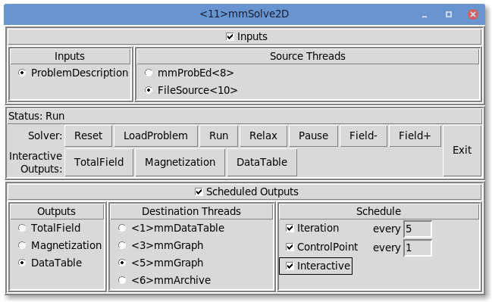
Task: Click the Status: Run text
Action: click(x=36, y=117)
